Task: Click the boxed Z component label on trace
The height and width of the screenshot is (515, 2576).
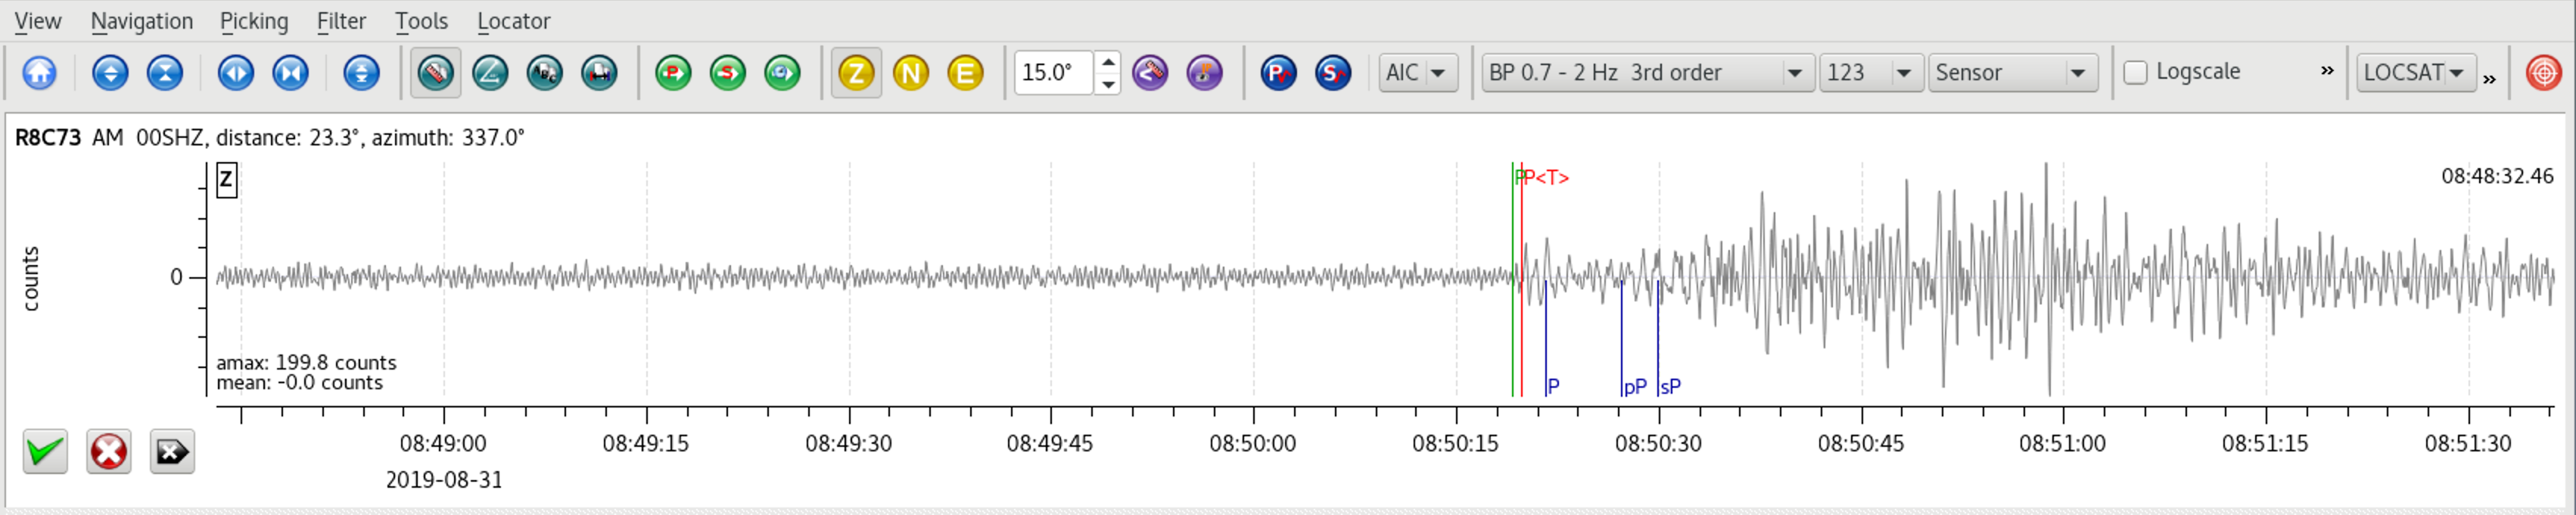Action: click(227, 180)
